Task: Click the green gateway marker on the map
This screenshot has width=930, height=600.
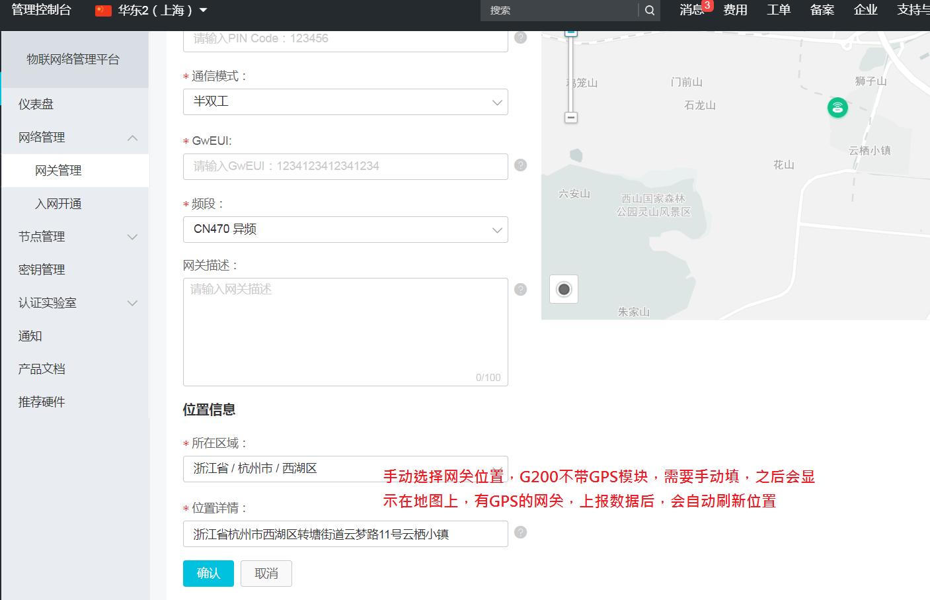Action: [837, 107]
